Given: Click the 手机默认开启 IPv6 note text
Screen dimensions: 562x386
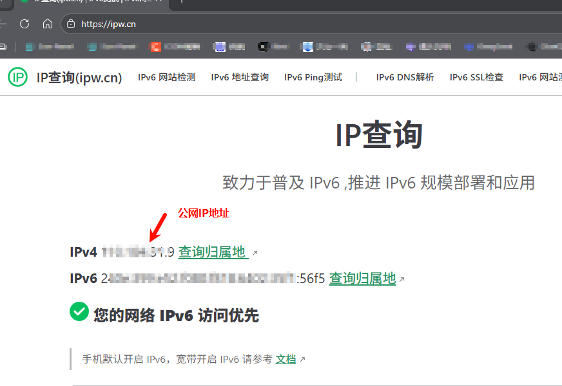Looking at the screenshot, I should click(x=177, y=359).
